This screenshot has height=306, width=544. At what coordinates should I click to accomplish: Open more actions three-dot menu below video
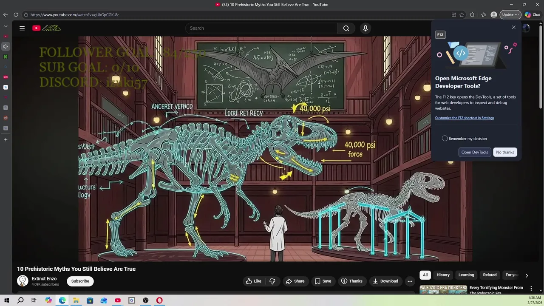[x=410, y=281]
